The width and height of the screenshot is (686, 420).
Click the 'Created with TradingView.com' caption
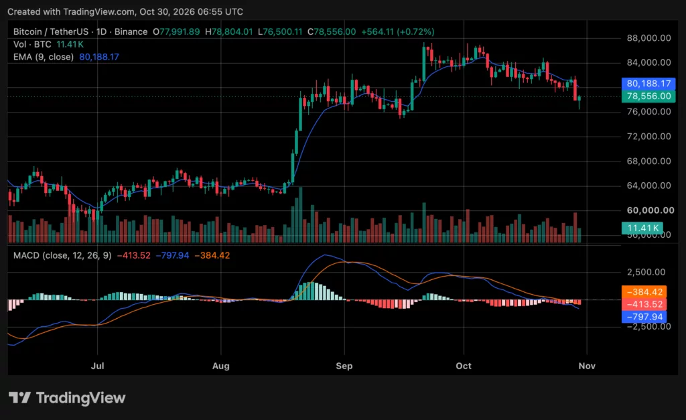tap(71, 12)
